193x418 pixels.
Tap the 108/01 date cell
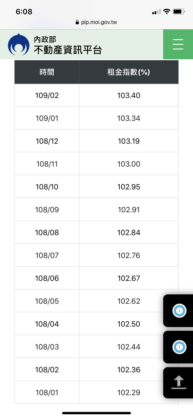coord(47,393)
